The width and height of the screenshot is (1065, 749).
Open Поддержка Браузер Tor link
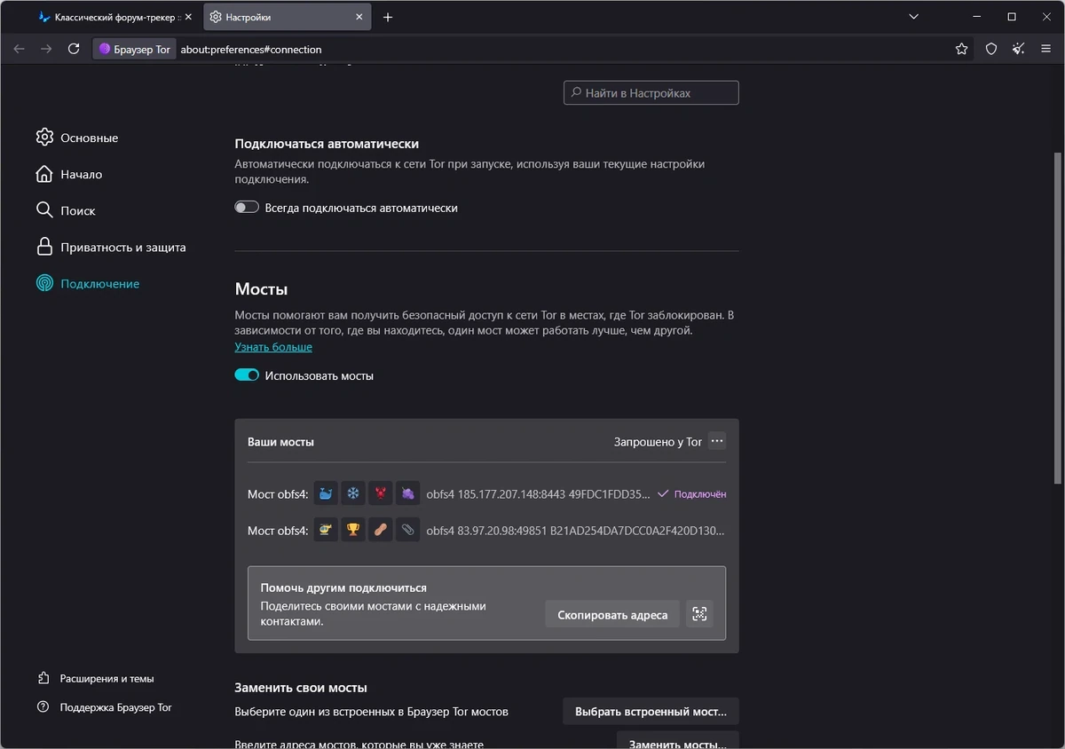coord(105,707)
